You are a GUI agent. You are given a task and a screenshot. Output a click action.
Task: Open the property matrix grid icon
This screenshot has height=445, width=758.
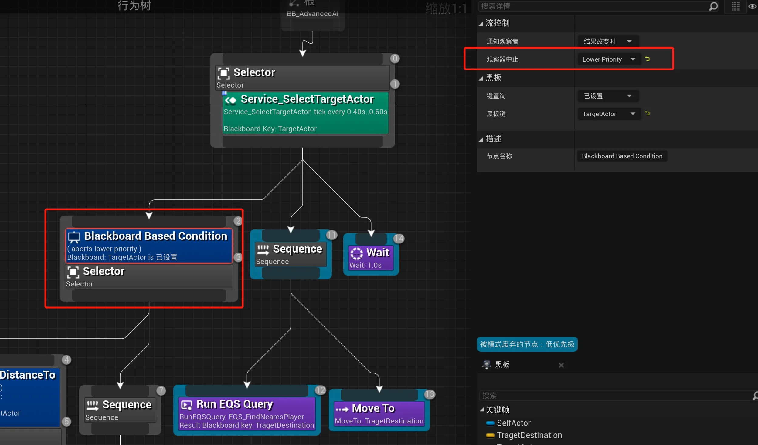[736, 6]
